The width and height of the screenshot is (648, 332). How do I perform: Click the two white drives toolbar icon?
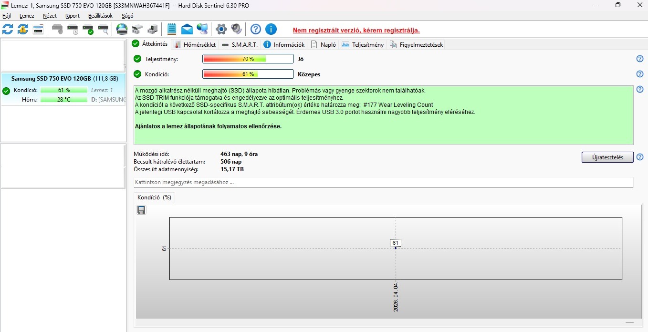(137, 29)
